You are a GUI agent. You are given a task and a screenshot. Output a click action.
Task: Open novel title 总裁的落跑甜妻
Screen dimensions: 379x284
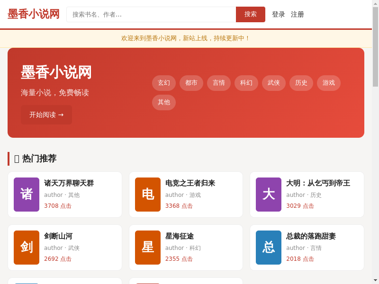click(311, 236)
